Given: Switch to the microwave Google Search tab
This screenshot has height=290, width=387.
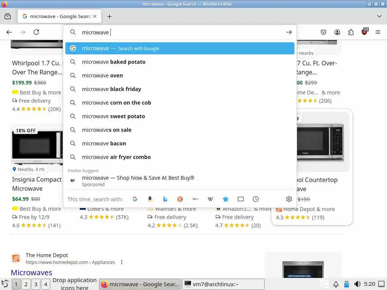Looking at the screenshot, I should (x=59, y=16).
